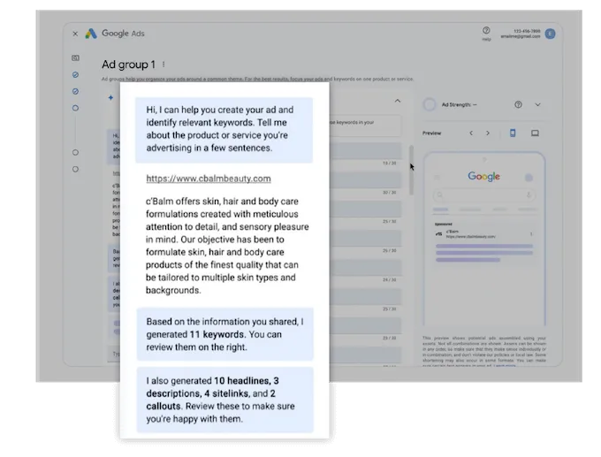Image resolution: width=601 pixels, height=457 pixels.
Task: Click the '10 headlines, 3 descriptions' message
Action: [225, 400]
